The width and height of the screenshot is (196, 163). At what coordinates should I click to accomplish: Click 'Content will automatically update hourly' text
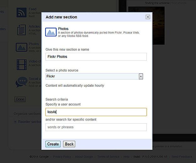click(75, 85)
